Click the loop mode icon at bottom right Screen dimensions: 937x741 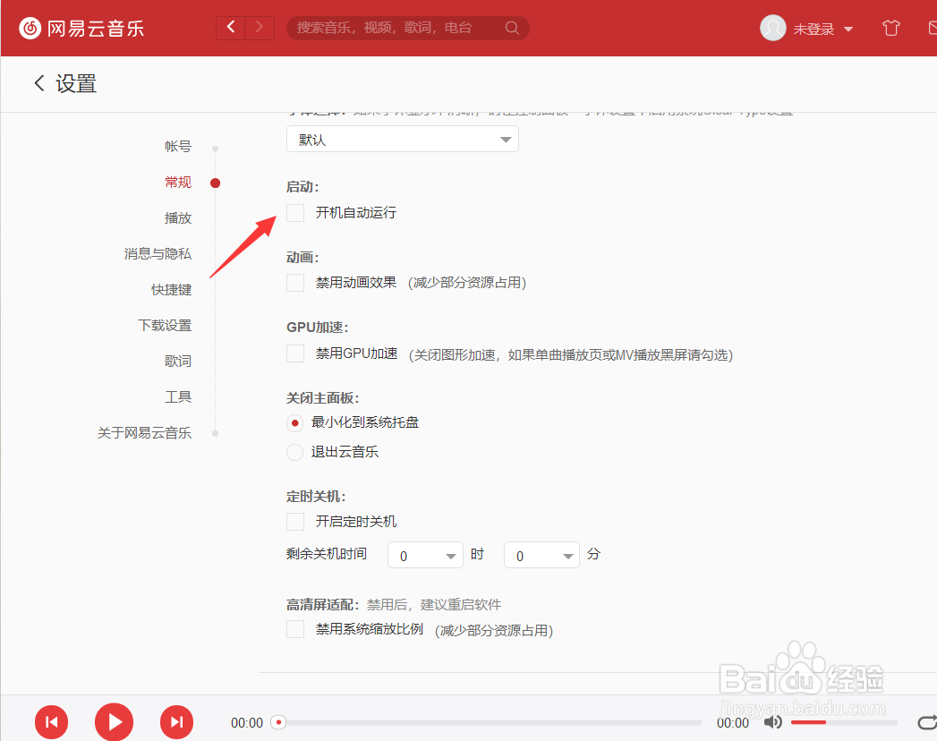[x=927, y=722]
